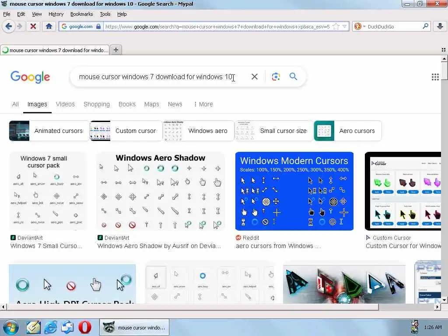Click the Mypal taskbar window button
Viewport: 448px width, 336px height.
134,327
